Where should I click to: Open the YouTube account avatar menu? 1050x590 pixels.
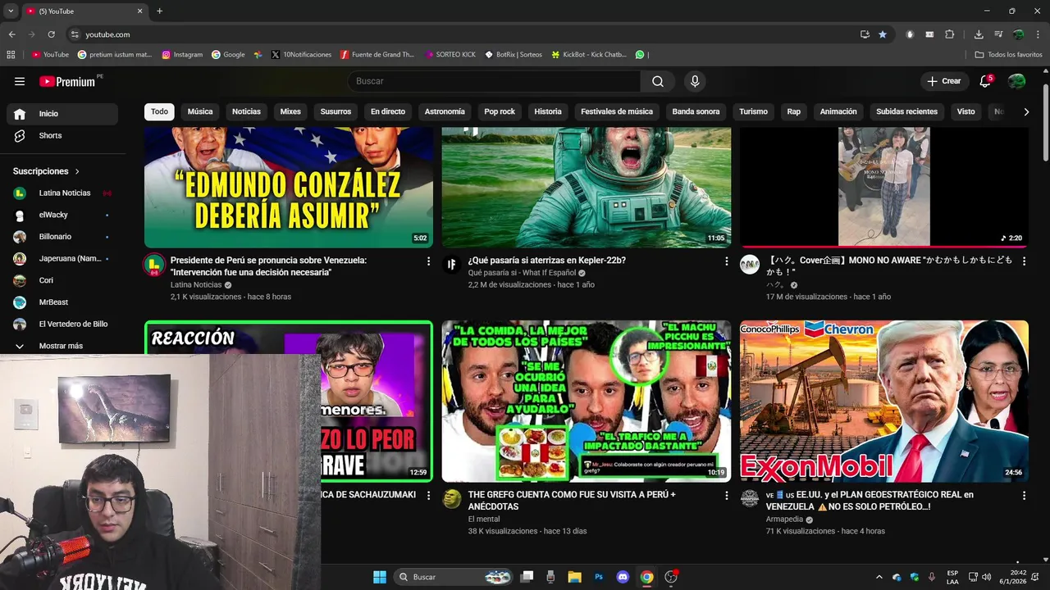click(x=1016, y=81)
